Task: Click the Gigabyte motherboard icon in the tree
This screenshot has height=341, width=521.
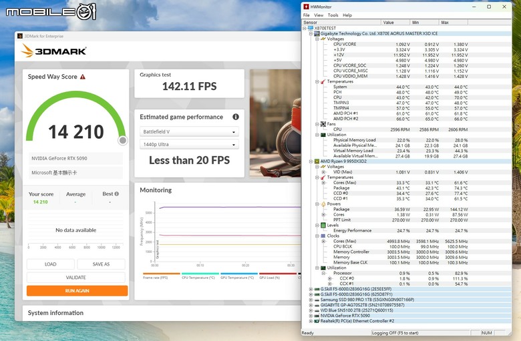Action: coord(317,33)
